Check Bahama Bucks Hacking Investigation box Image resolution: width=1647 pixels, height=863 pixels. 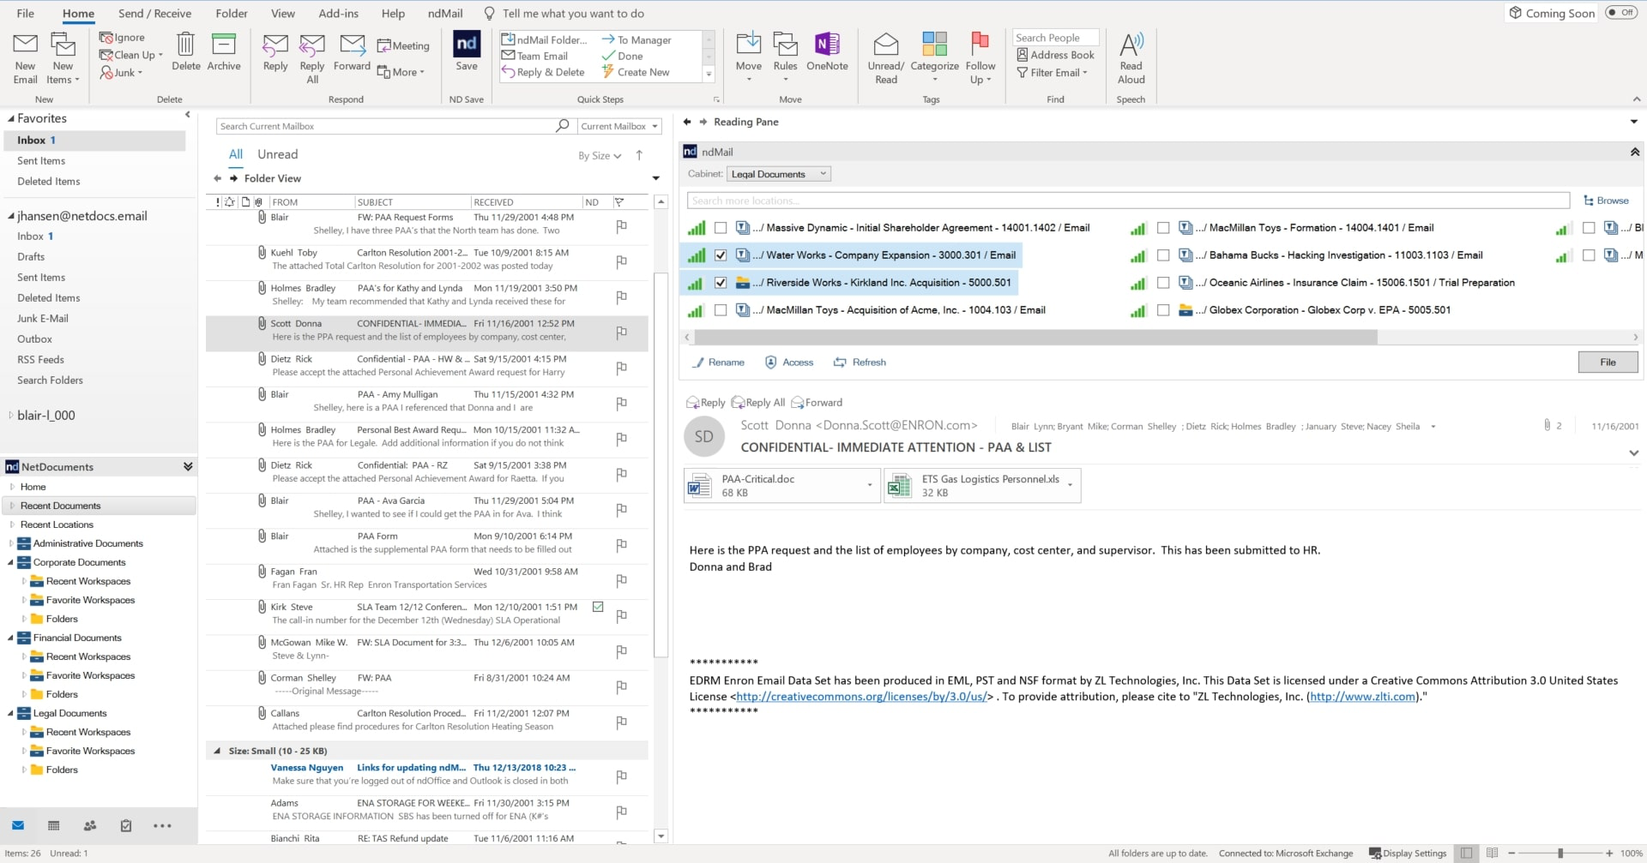[1163, 255]
